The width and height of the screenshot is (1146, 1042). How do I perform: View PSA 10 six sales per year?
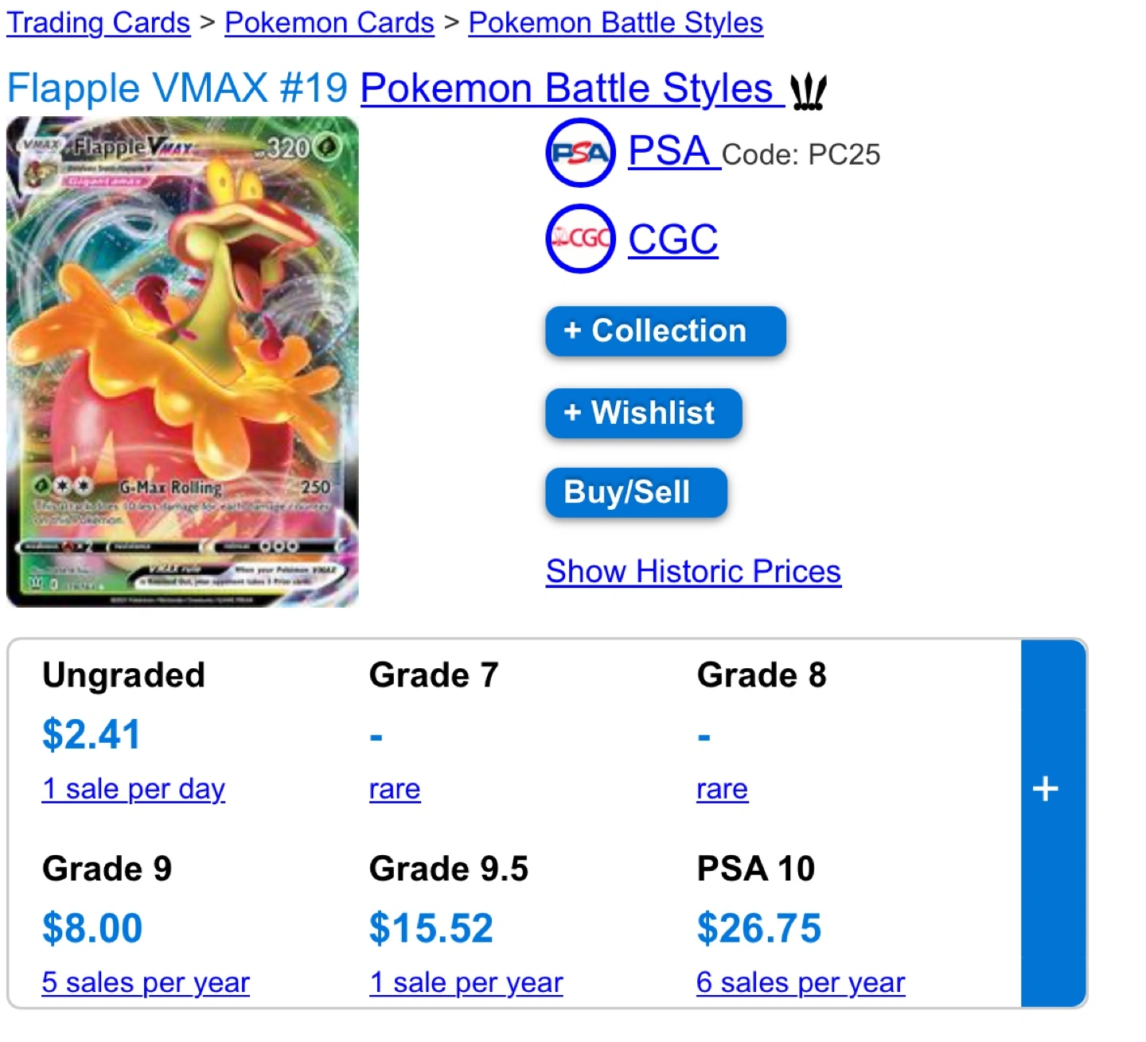tap(801, 983)
